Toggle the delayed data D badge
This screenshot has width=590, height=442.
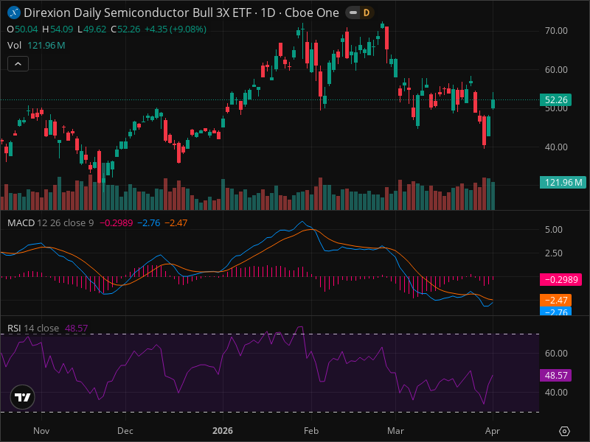click(x=366, y=13)
